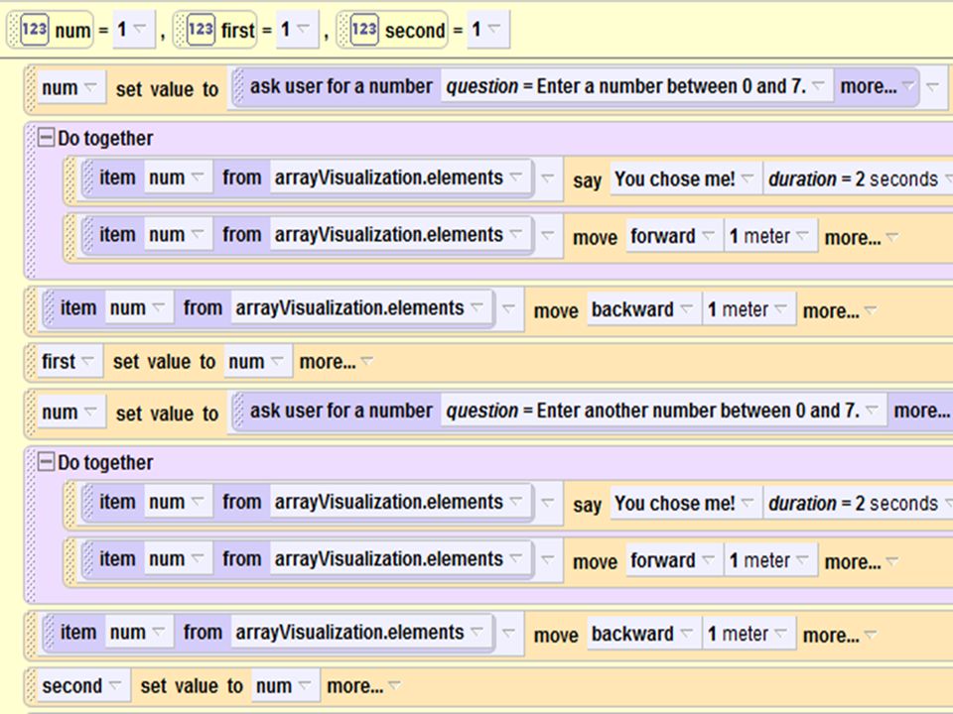Click more... on the first move forward line
The width and height of the screenshot is (953, 714).
click(x=861, y=237)
